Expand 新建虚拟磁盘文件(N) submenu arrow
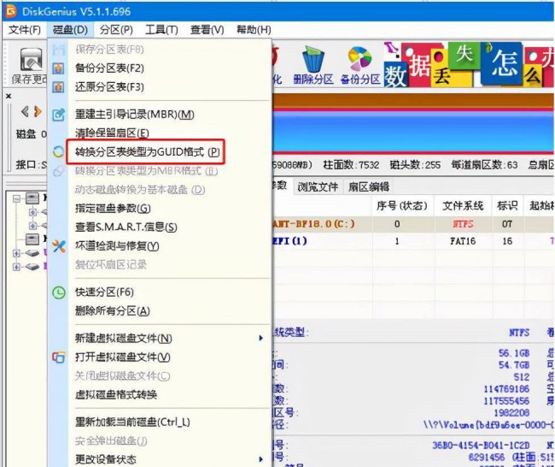This screenshot has width=555, height=467. pos(261,339)
